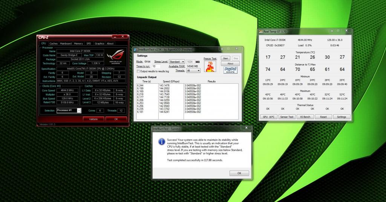Close the Real Temp GT window
This screenshot has height=202, width=386.
coord(346,31)
